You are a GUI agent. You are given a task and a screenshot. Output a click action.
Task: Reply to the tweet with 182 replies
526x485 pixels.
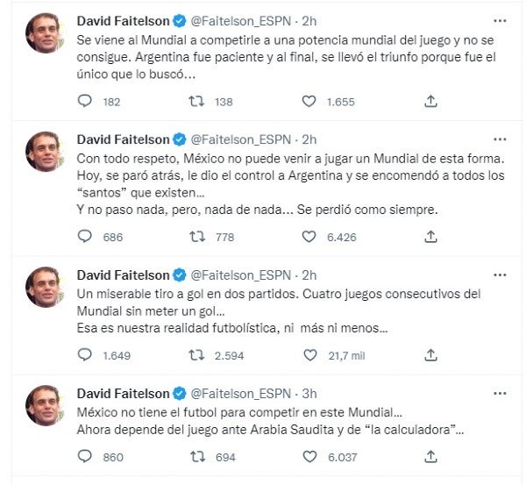pos(85,102)
